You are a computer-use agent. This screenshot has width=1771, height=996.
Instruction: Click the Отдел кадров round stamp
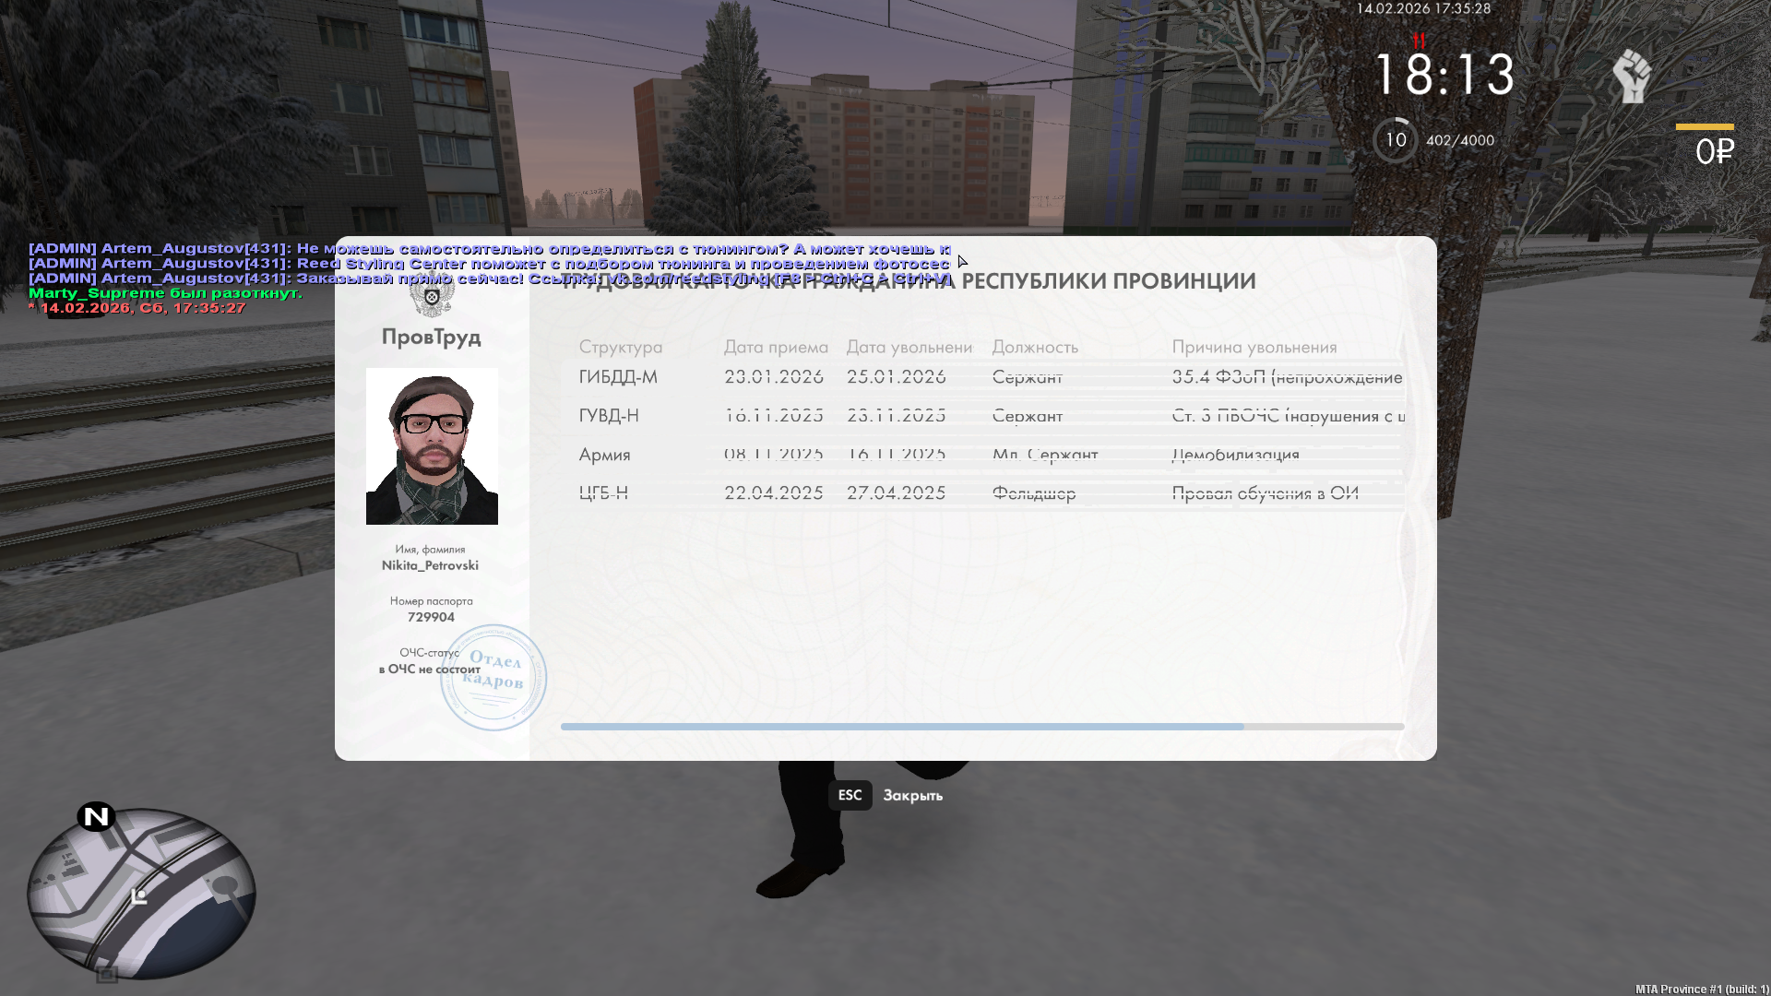[x=493, y=677]
